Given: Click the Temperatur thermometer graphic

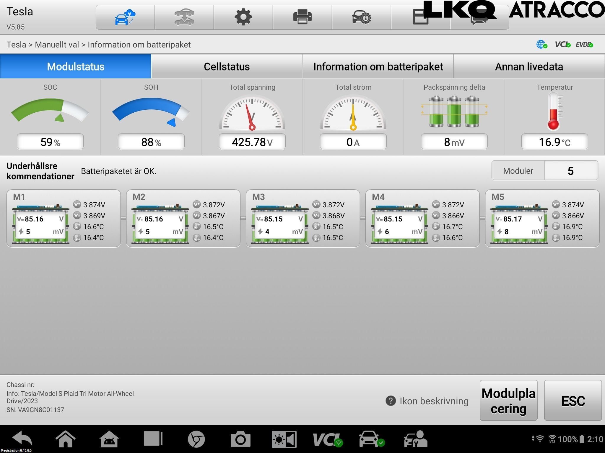Looking at the screenshot, I should pyautogui.click(x=554, y=111).
